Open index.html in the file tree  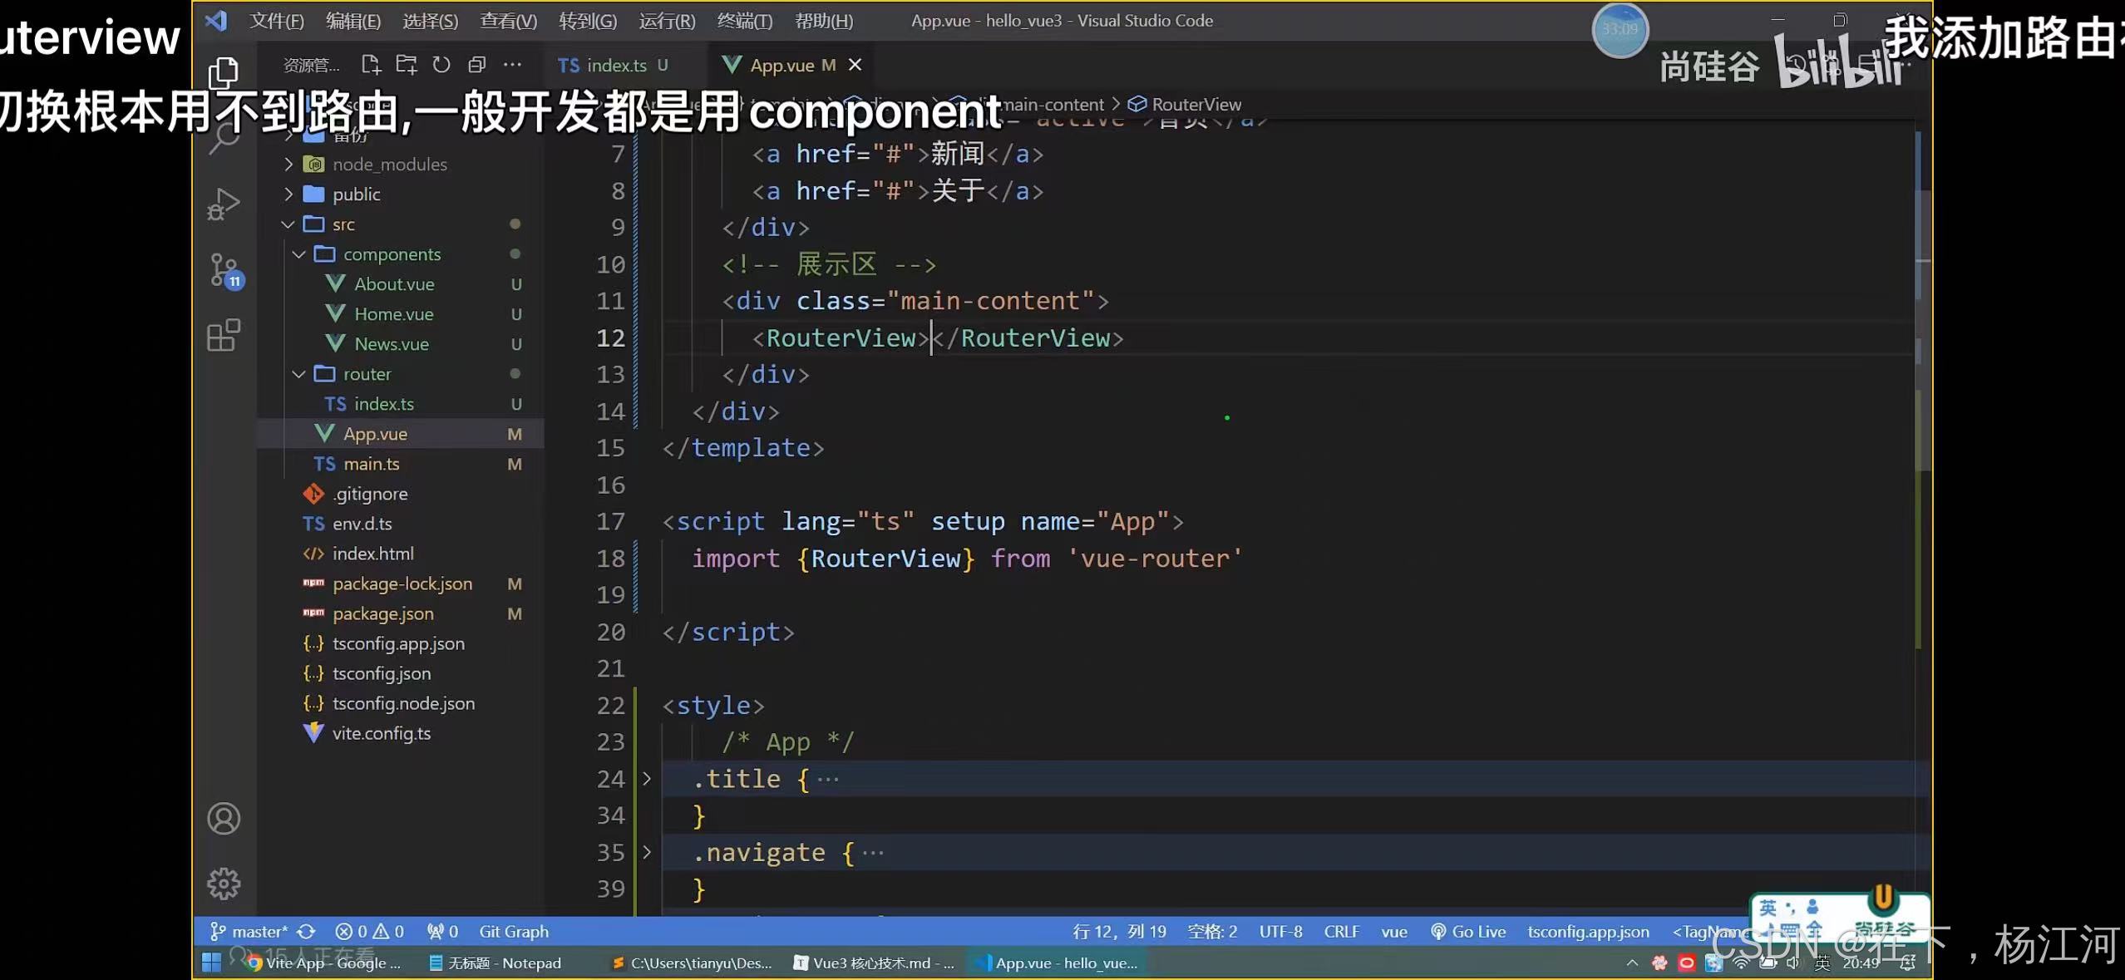tap(402, 554)
